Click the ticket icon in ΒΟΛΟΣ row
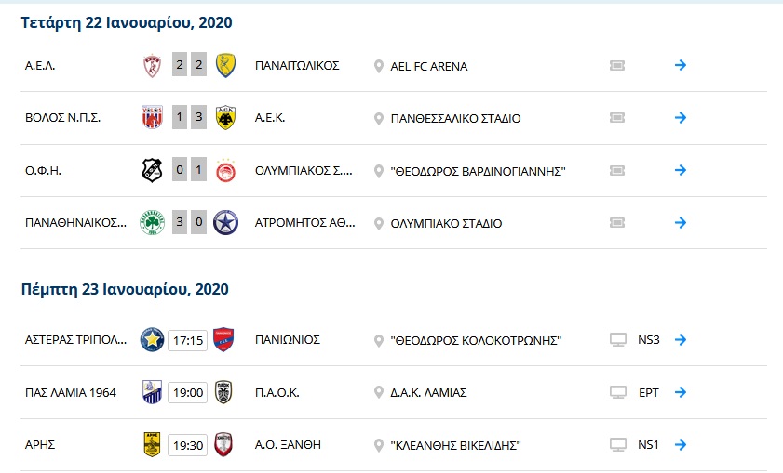Image resolution: width=783 pixels, height=473 pixels. pos(617,118)
